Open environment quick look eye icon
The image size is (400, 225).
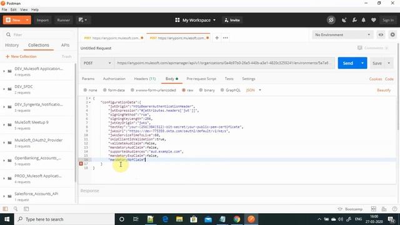[x=381, y=35]
